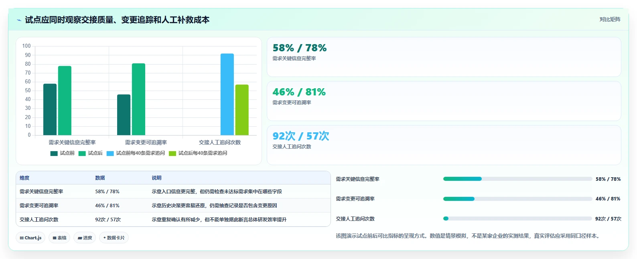
Task: Click the 需求关键信息完整率 axis label in chart
Action: (x=72, y=142)
